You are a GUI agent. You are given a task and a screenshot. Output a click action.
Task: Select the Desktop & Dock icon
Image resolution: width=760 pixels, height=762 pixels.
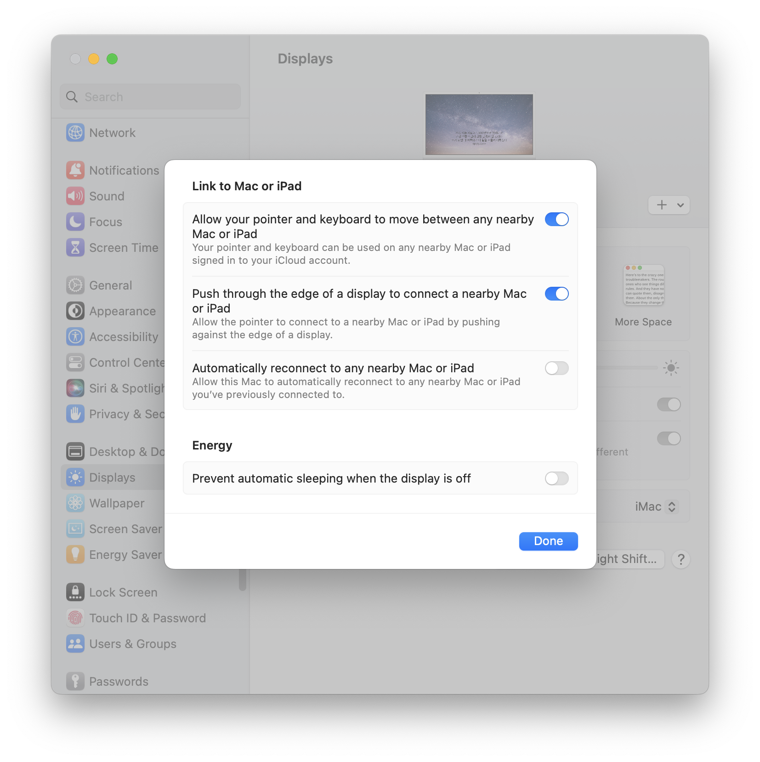tap(75, 452)
